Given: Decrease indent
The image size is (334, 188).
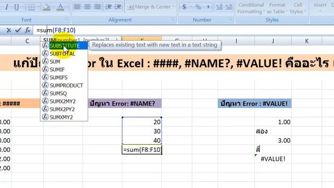Looking at the screenshot, I should (109, 7).
